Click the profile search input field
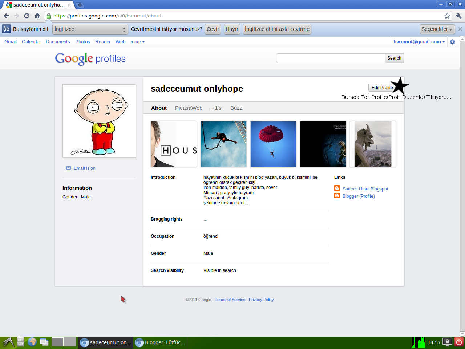 (331, 58)
